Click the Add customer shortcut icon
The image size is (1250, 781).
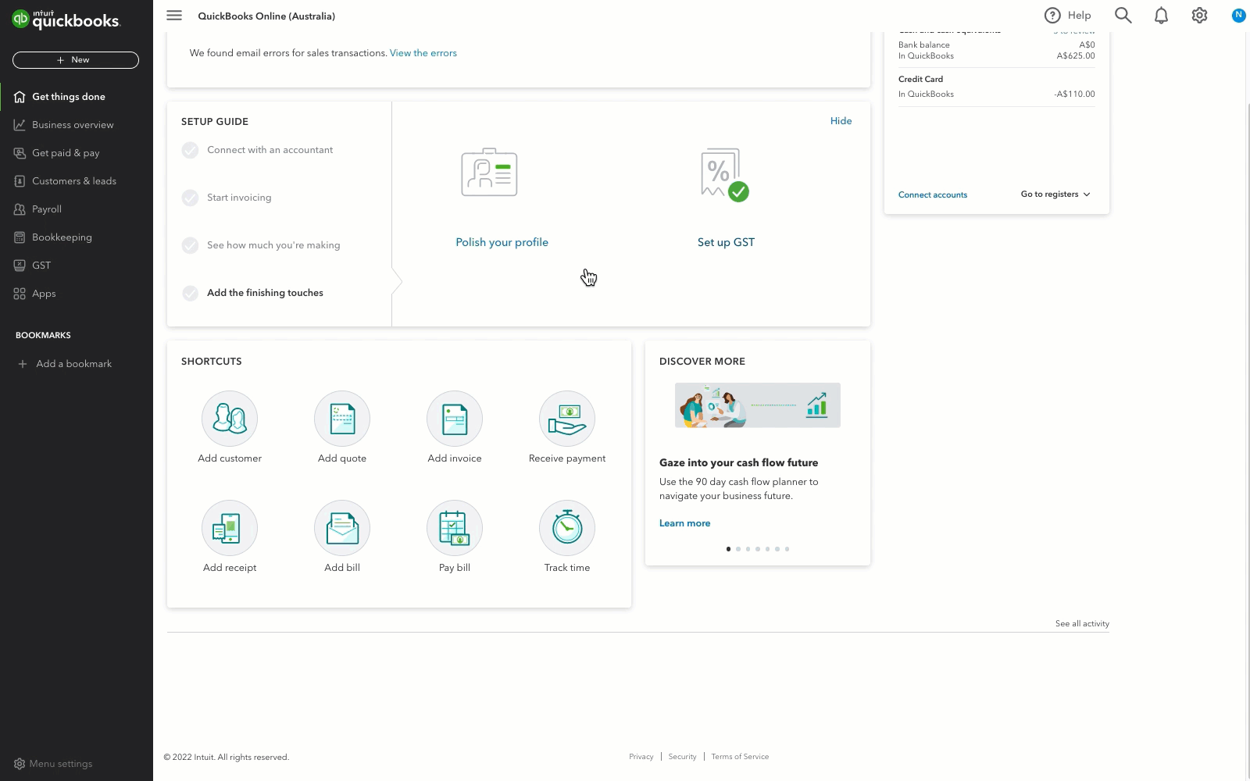point(230,419)
